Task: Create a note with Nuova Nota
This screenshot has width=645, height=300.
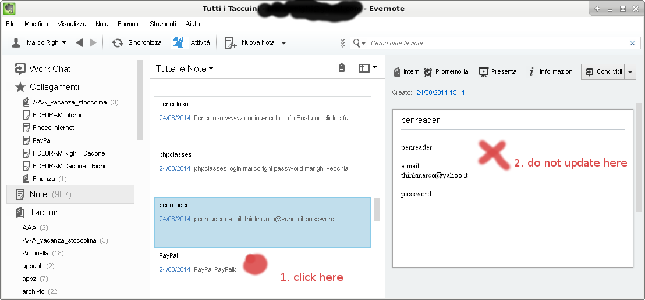Action: (x=250, y=42)
